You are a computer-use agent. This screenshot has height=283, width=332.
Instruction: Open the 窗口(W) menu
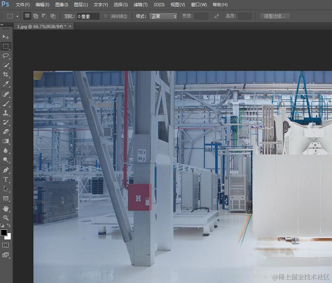coord(199,5)
